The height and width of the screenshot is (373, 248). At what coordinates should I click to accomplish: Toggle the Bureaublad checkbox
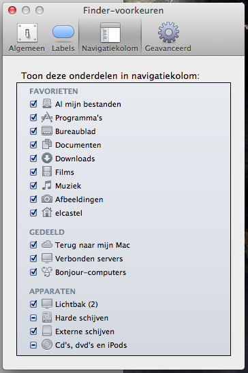(33, 131)
